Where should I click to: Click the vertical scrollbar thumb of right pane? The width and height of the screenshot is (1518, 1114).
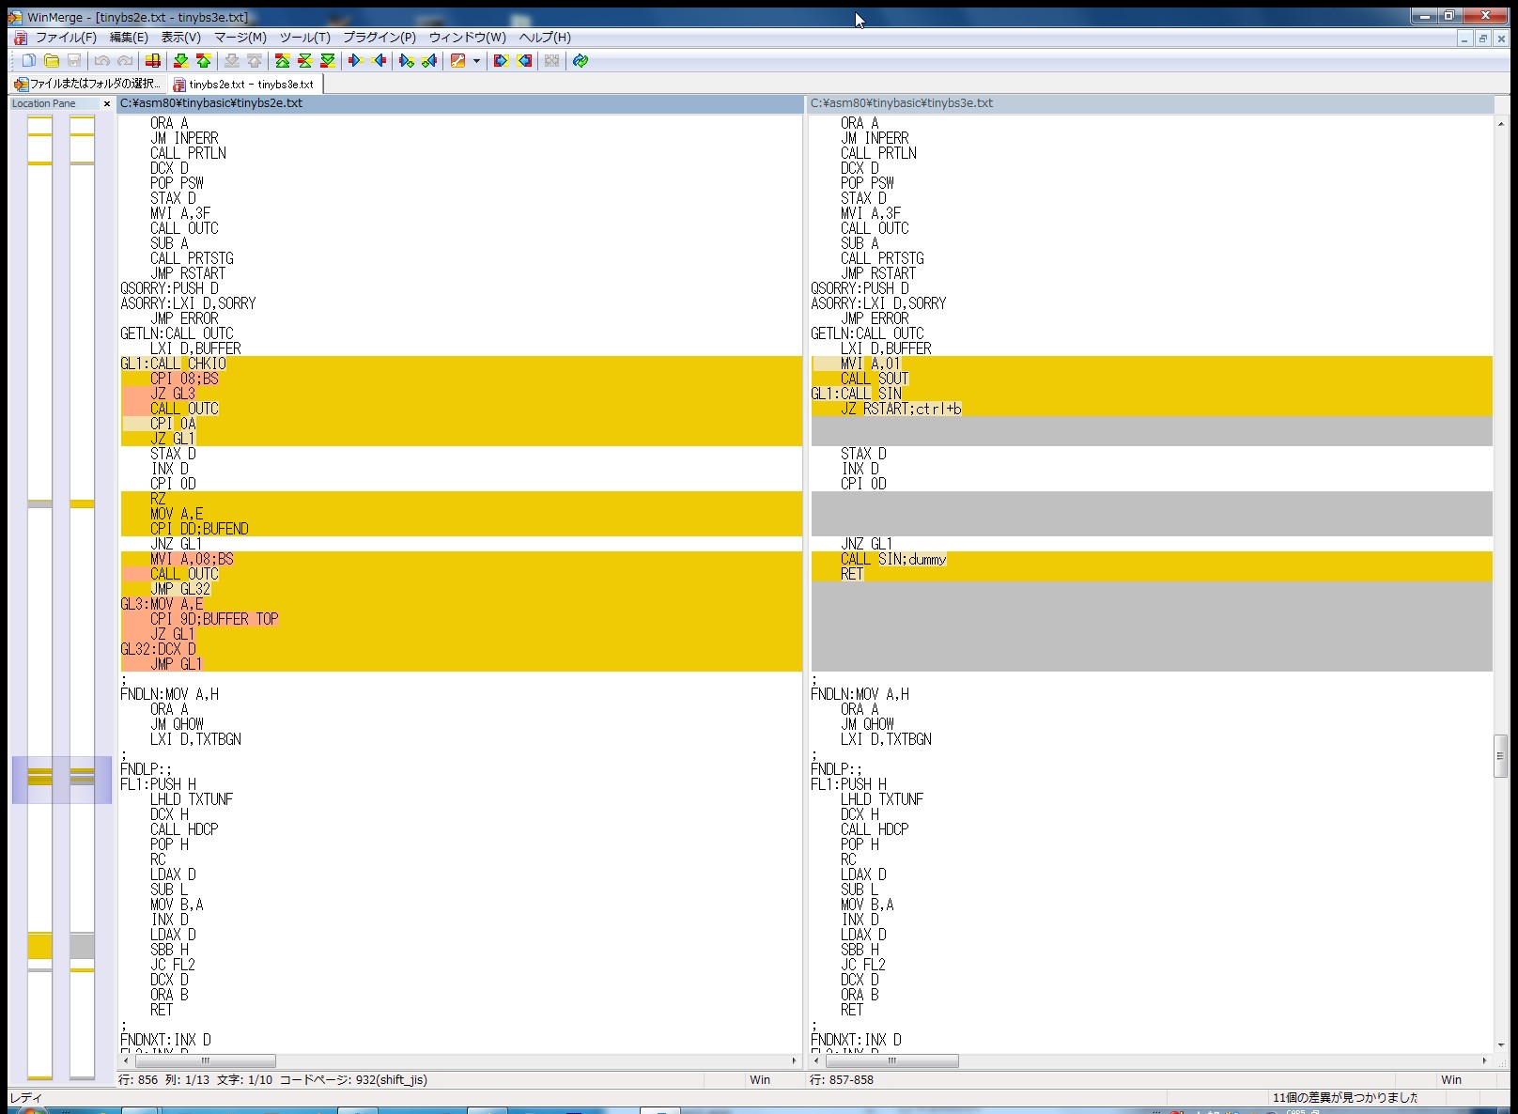tap(1500, 756)
